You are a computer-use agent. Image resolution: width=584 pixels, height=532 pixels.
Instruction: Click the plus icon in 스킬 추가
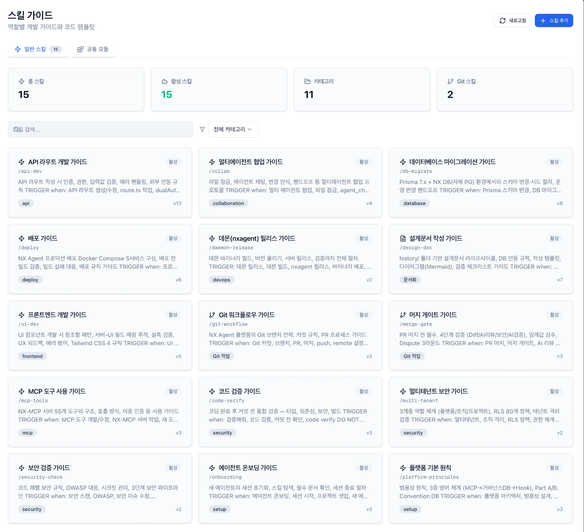click(x=543, y=20)
